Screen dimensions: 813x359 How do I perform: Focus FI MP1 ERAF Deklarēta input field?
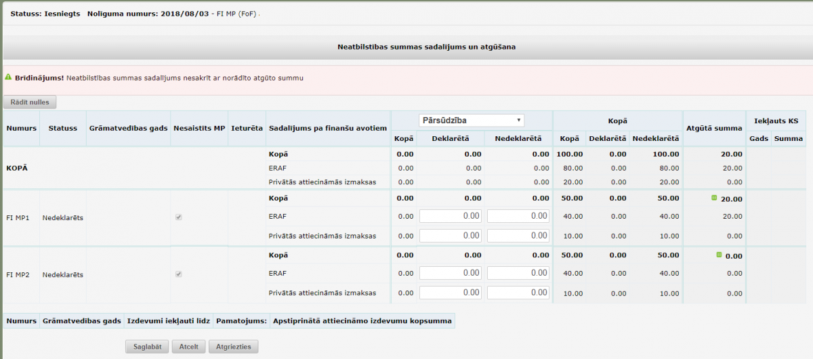tap(451, 216)
